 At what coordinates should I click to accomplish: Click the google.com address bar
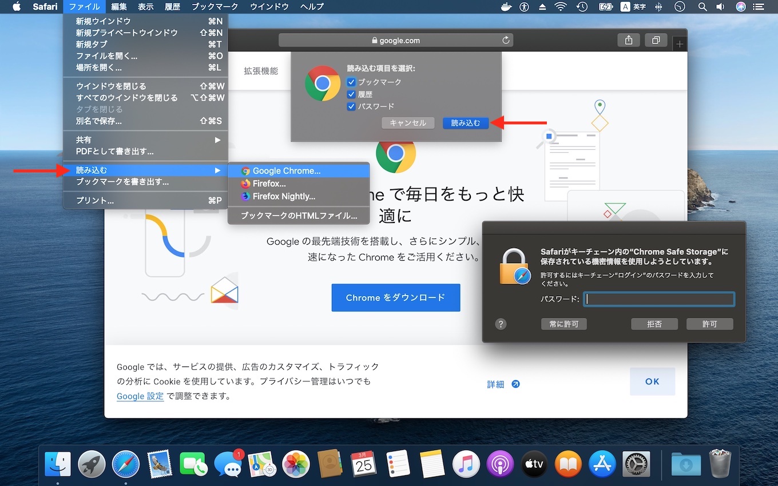pos(396,41)
